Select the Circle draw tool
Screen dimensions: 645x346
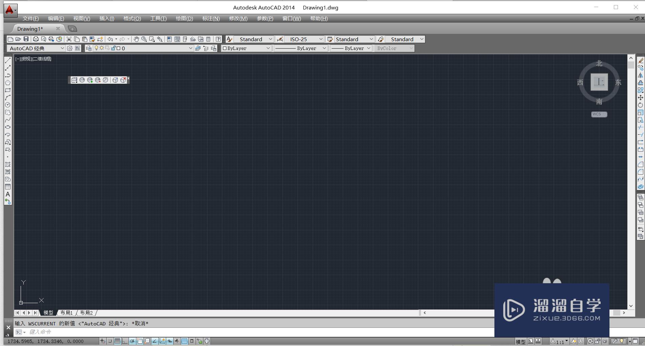coord(8,105)
